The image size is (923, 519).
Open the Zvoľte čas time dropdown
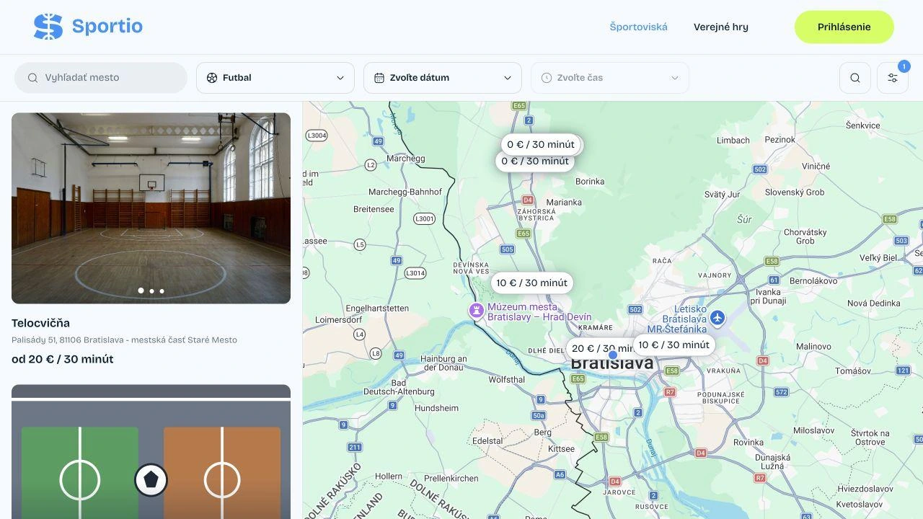[610, 78]
